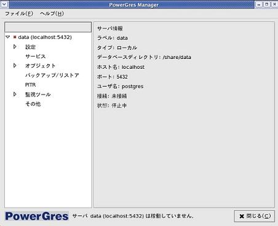Click the データベースディレクトリ: /share/data line
Image resolution: width=278 pixels, height=226 pixels.
point(144,57)
